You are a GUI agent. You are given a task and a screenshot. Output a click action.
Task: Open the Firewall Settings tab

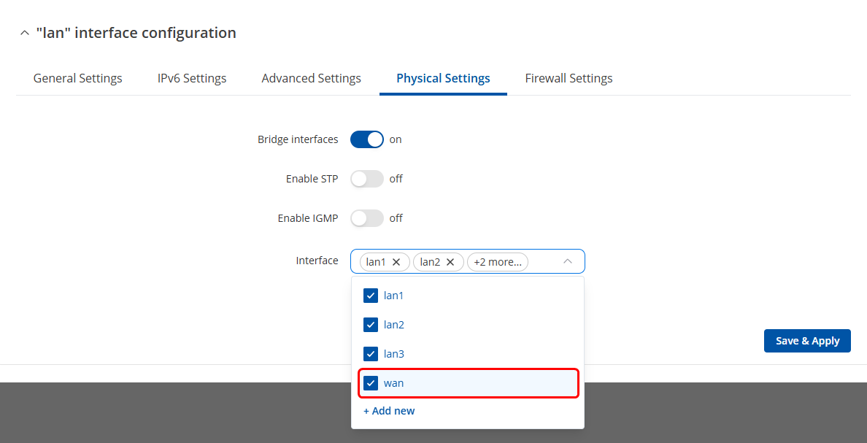coord(569,78)
